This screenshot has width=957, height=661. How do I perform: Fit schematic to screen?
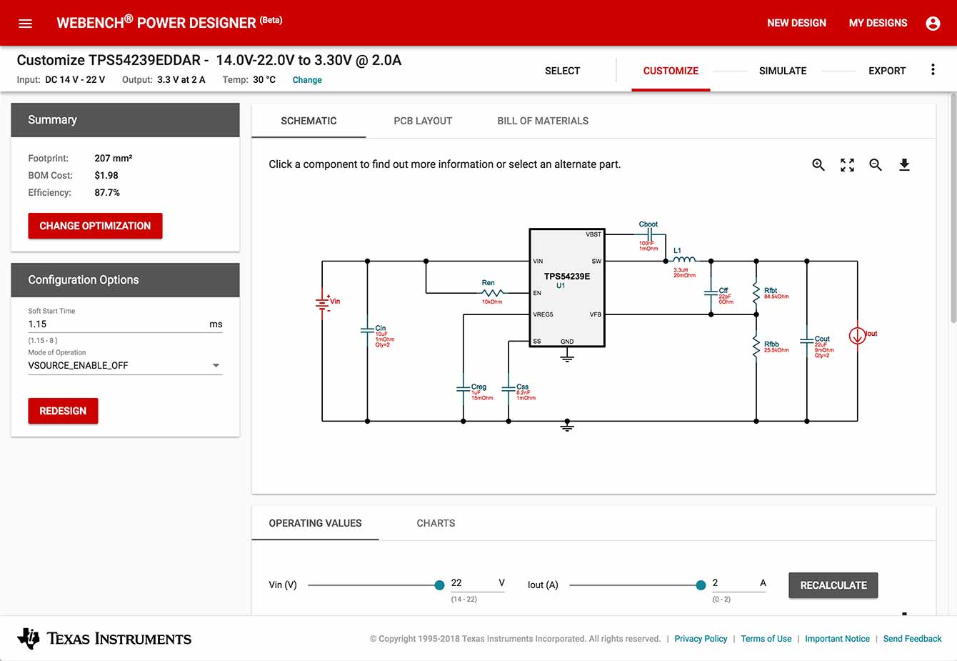[x=847, y=165]
